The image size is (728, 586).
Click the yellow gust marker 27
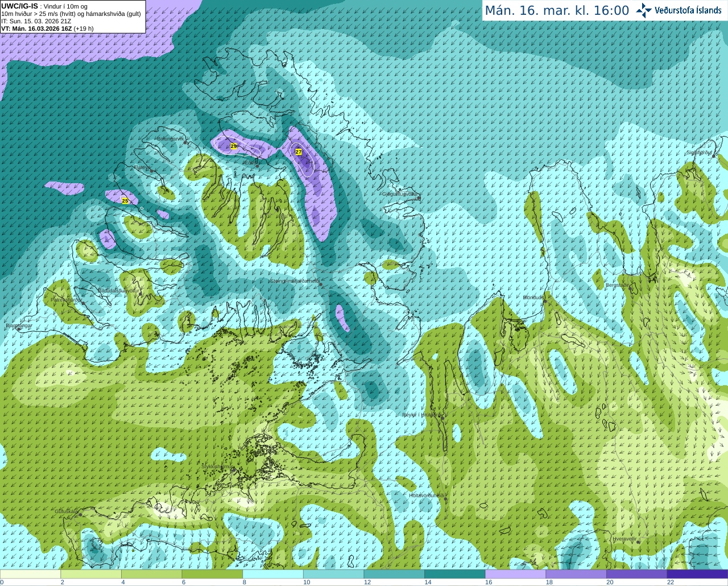coord(299,152)
